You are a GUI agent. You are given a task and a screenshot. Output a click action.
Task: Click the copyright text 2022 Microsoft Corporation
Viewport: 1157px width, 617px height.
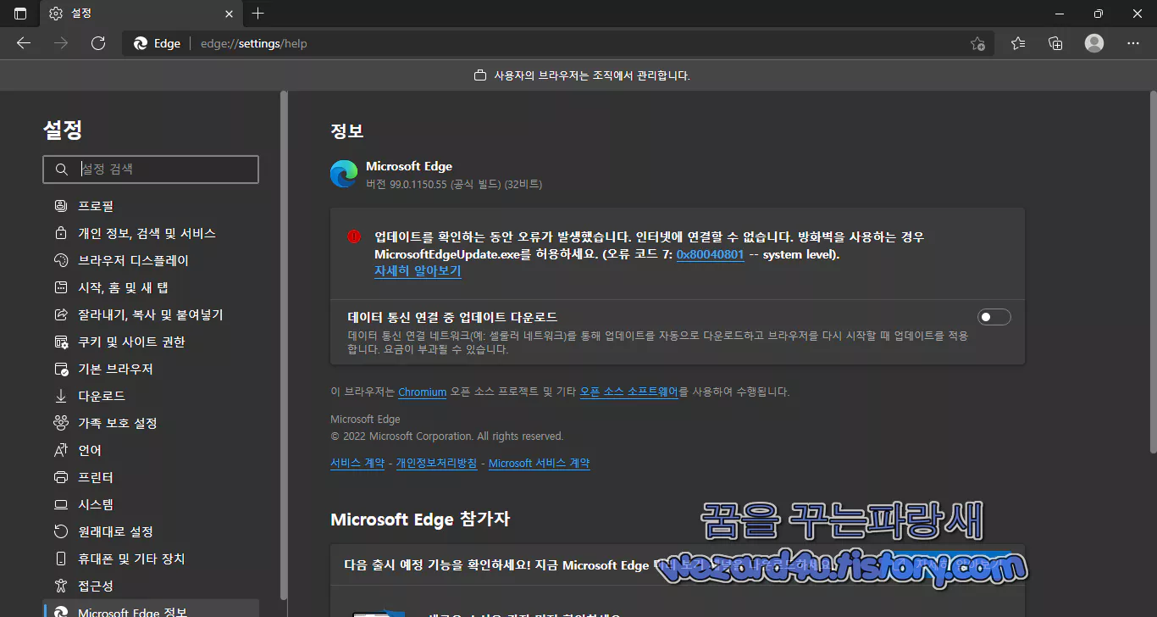446,436
